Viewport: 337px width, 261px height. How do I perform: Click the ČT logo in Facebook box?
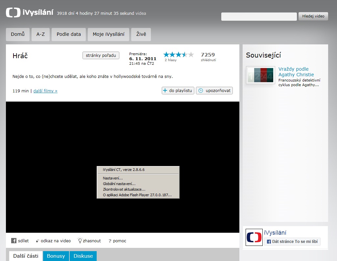(254, 237)
